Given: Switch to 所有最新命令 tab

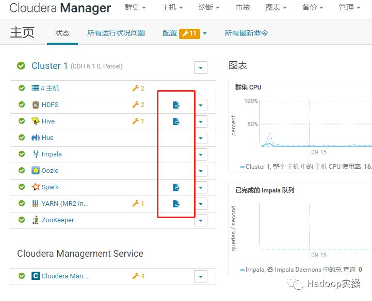Looking at the screenshot, I should pos(246,33).
